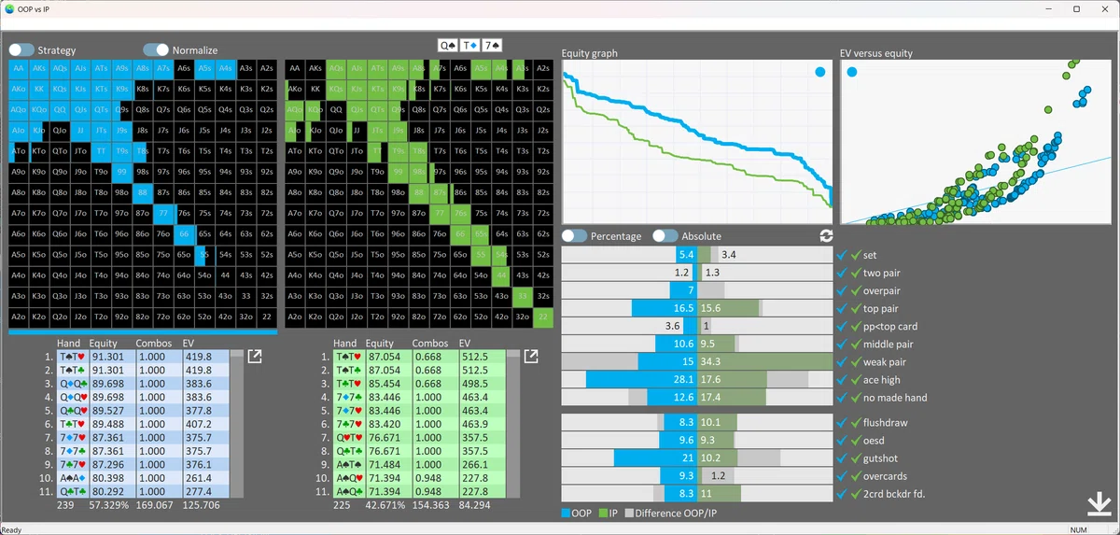Toggle the Strategy switch
Screen dimensions: 1120x535
pos(21,49)
